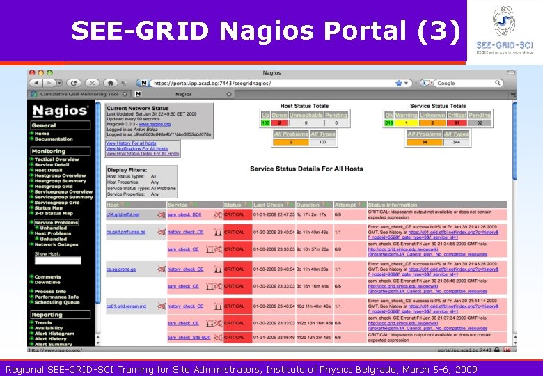543x376 pixels.
Task: Click the yellow 1 warning services count
Action: pyautogui.click(x=407, y=123)
